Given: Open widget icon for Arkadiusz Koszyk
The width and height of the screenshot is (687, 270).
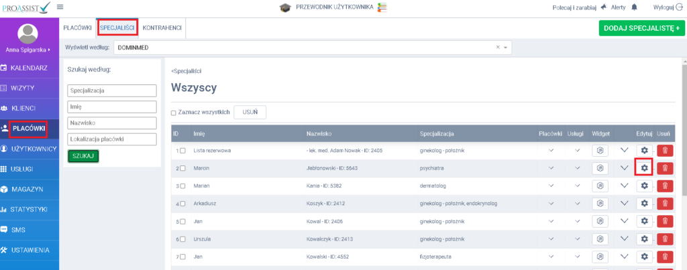Looking at the screenshot, I should pyautogui.click(x=600, y=203).
